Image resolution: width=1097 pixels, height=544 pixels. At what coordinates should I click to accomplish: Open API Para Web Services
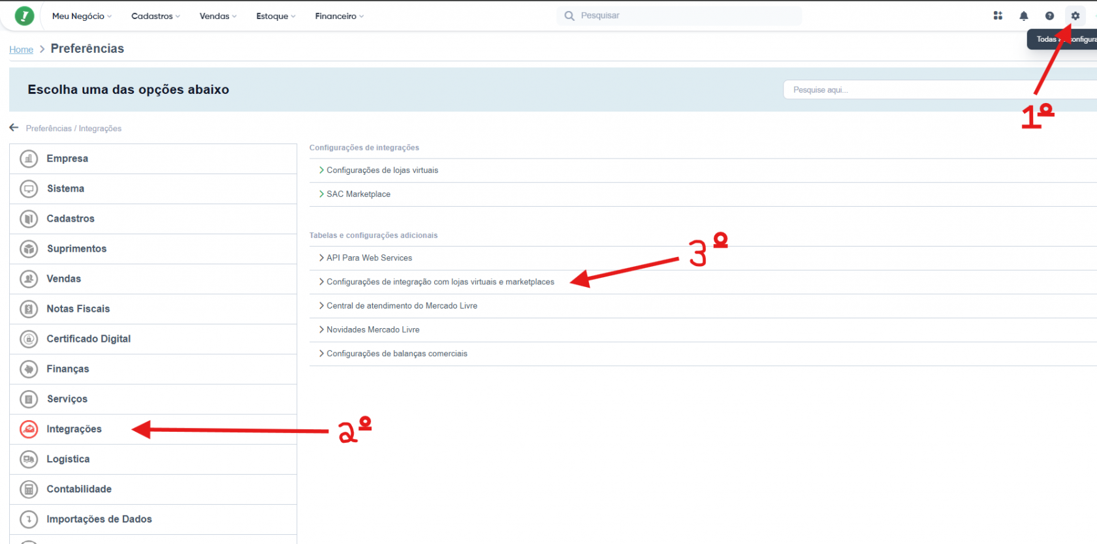click(x=369, y=258)
